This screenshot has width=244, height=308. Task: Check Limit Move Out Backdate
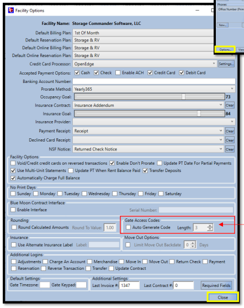tap(128, 245)
